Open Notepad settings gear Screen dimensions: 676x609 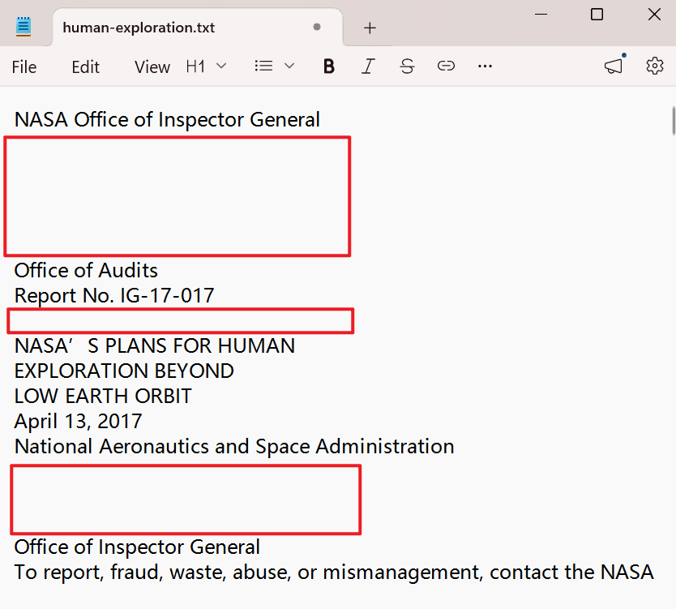click(x=654, y=66)
